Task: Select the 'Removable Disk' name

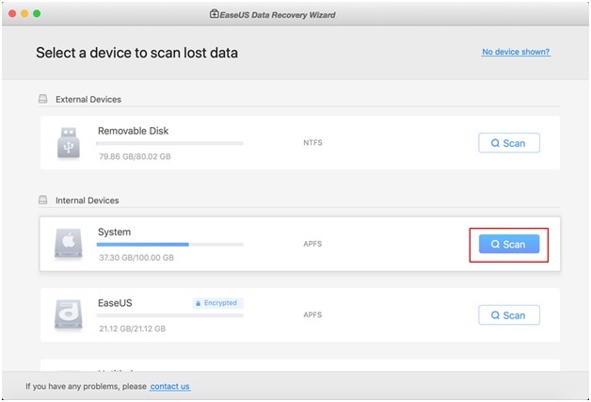Action: (133, 131)
